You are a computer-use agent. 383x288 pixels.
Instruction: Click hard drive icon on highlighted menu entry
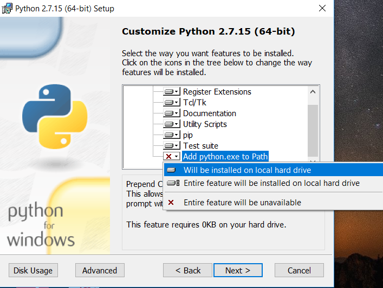pos(171,170)
